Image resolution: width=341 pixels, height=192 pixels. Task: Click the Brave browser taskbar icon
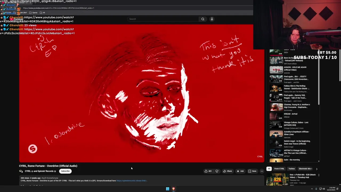(173, 189)
